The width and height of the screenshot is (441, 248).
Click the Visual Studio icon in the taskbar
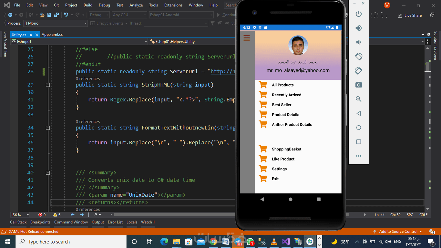pyautogui.click(x=285, y=242)
